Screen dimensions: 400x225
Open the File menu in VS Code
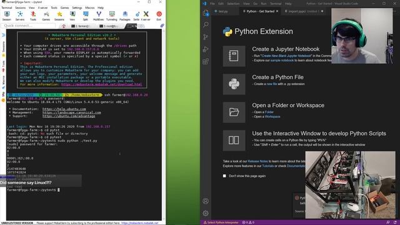212,4
